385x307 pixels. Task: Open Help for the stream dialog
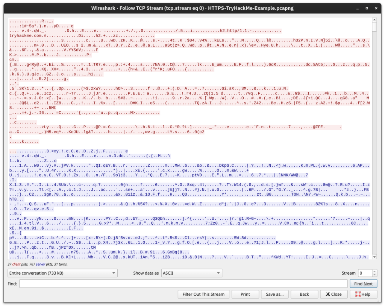point(364,294)
